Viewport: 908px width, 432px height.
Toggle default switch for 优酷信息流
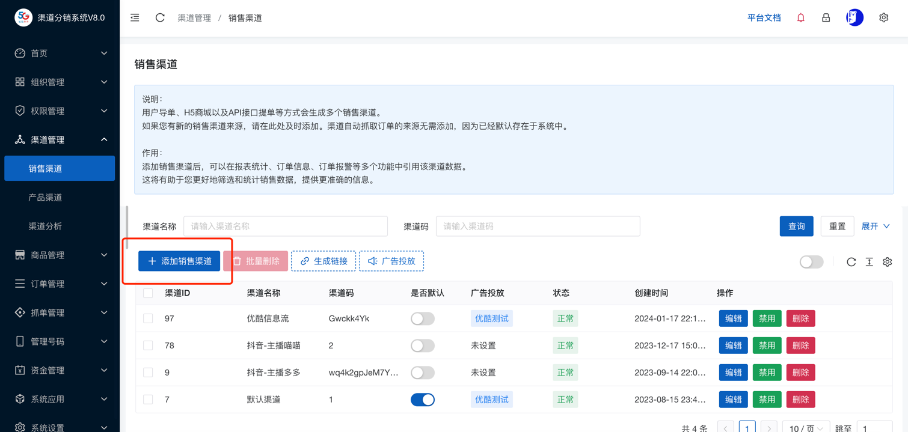pyautogui.click(x=422, y=318)
